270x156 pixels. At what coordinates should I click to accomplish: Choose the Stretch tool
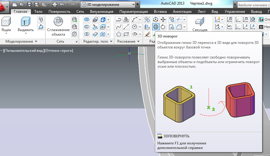[172, 27]
